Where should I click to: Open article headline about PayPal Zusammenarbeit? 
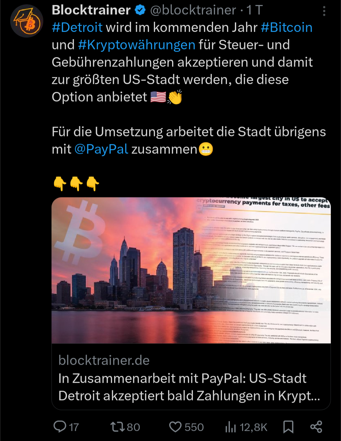click(x=189, y=387)
